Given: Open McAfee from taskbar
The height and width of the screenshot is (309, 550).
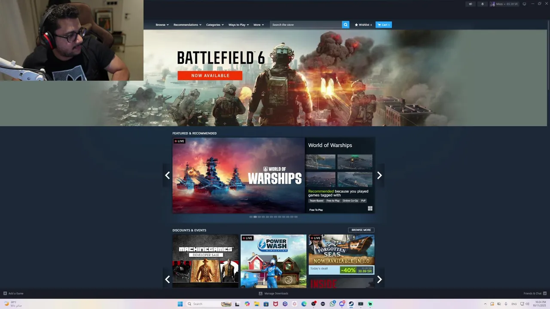Looking at the screenshot, I should 275,304.
